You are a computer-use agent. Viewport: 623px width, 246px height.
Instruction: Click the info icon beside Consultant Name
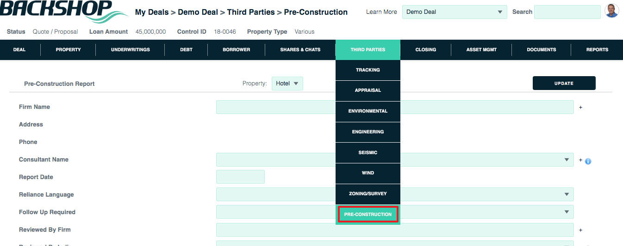[x=588, y=162]
